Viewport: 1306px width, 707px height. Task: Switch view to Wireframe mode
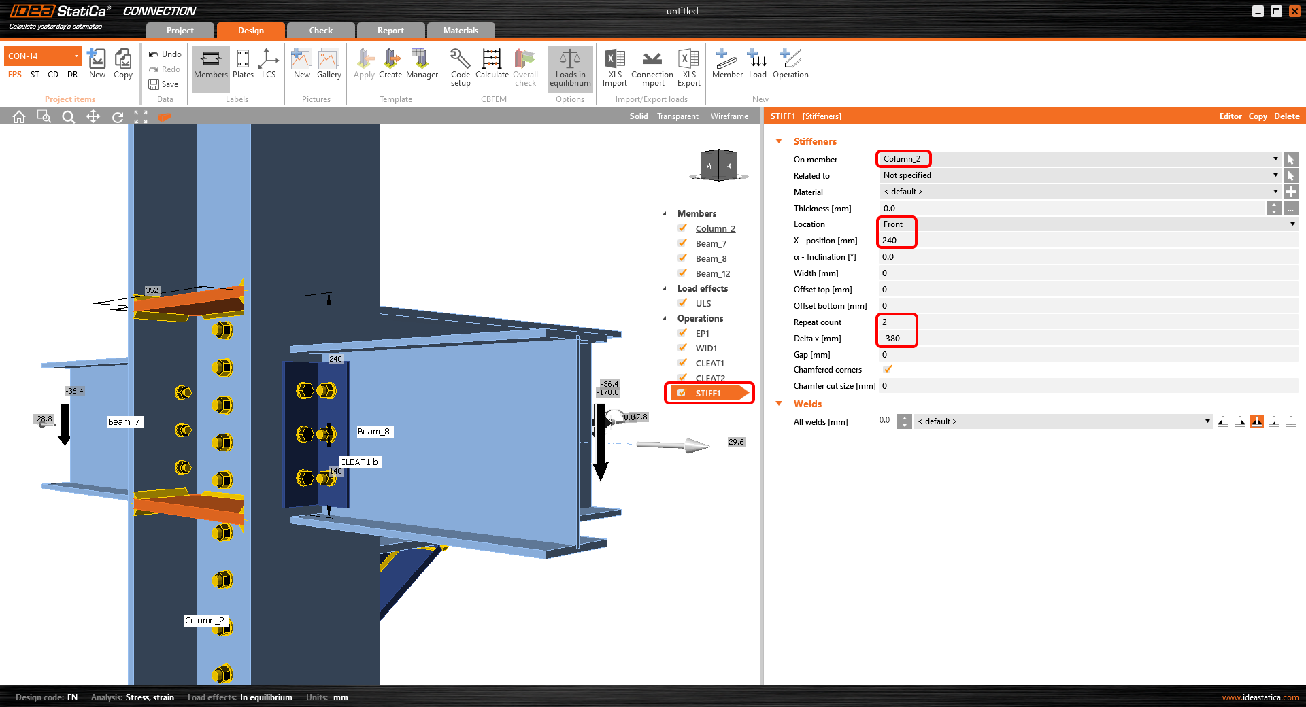[x=729, y=116]
